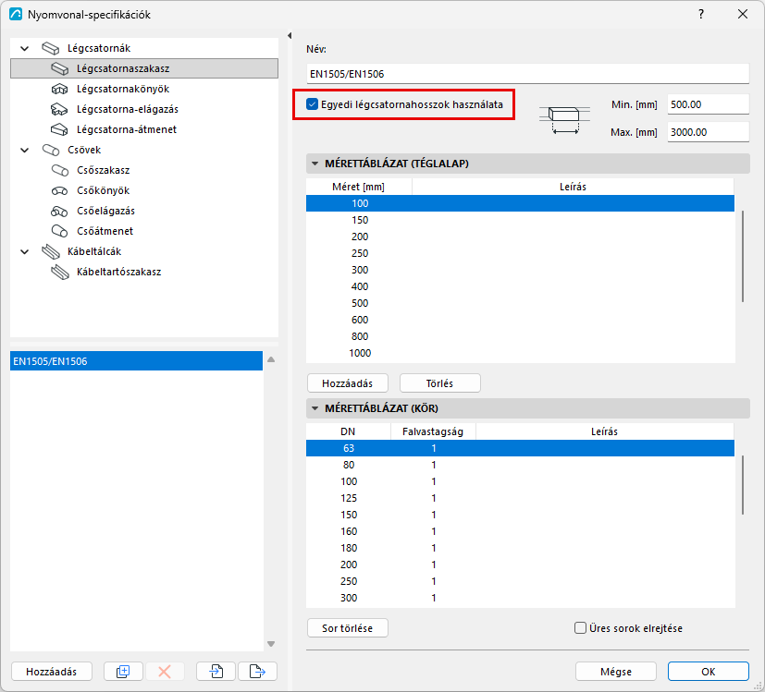Click the help question mark icon
The width and height of the screenshot is (765, 692).
(x=701, y=14)
